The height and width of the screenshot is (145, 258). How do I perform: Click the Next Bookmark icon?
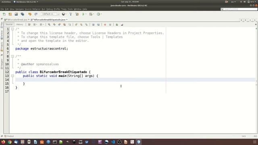tap(81, 25)
